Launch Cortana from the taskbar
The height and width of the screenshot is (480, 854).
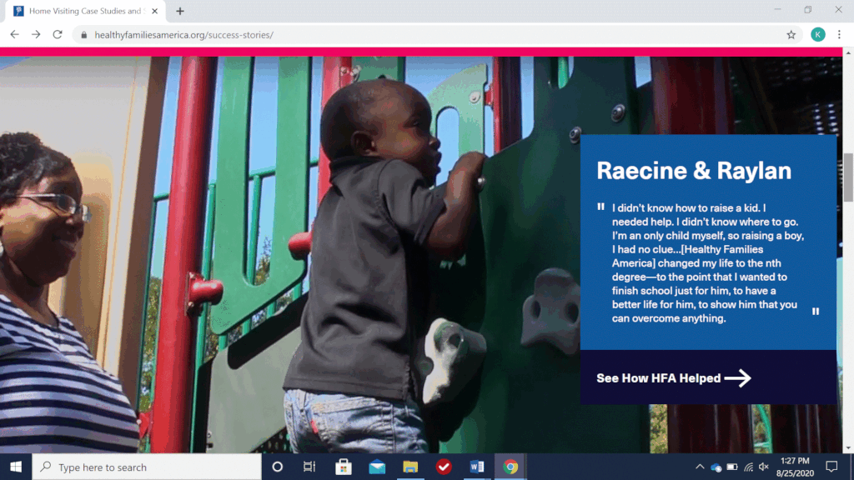click(276, 467)
